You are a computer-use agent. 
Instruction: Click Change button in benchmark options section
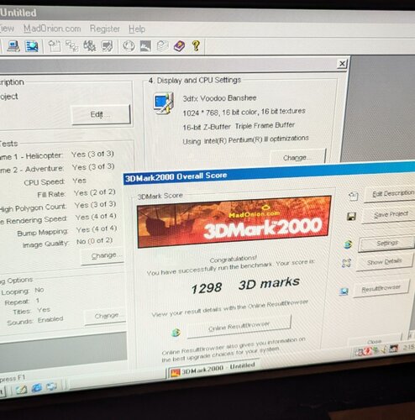point(106,316)
